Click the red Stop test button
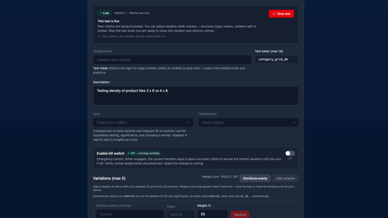388x218 pixels. 281,14
